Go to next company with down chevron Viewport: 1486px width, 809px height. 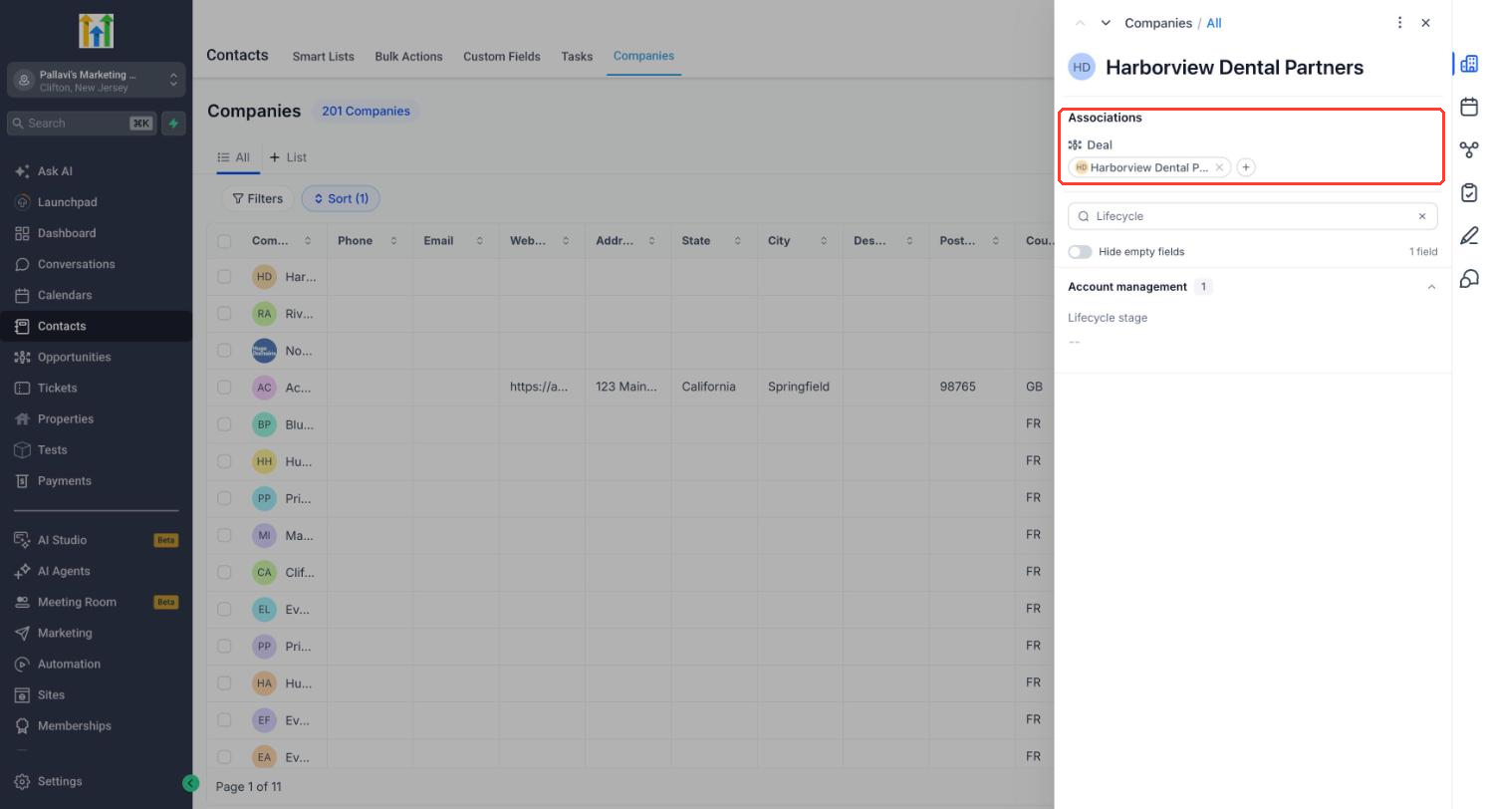(x=1106, y=23)
